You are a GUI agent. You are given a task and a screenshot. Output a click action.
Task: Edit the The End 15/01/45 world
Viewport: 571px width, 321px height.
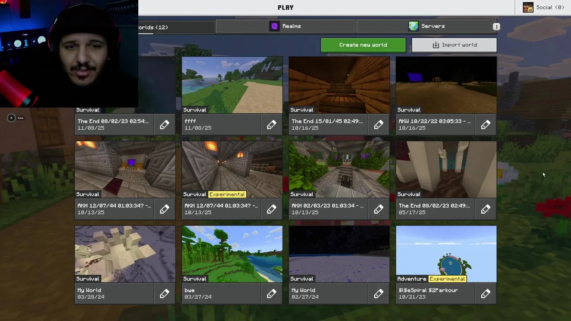click(379, 125)
